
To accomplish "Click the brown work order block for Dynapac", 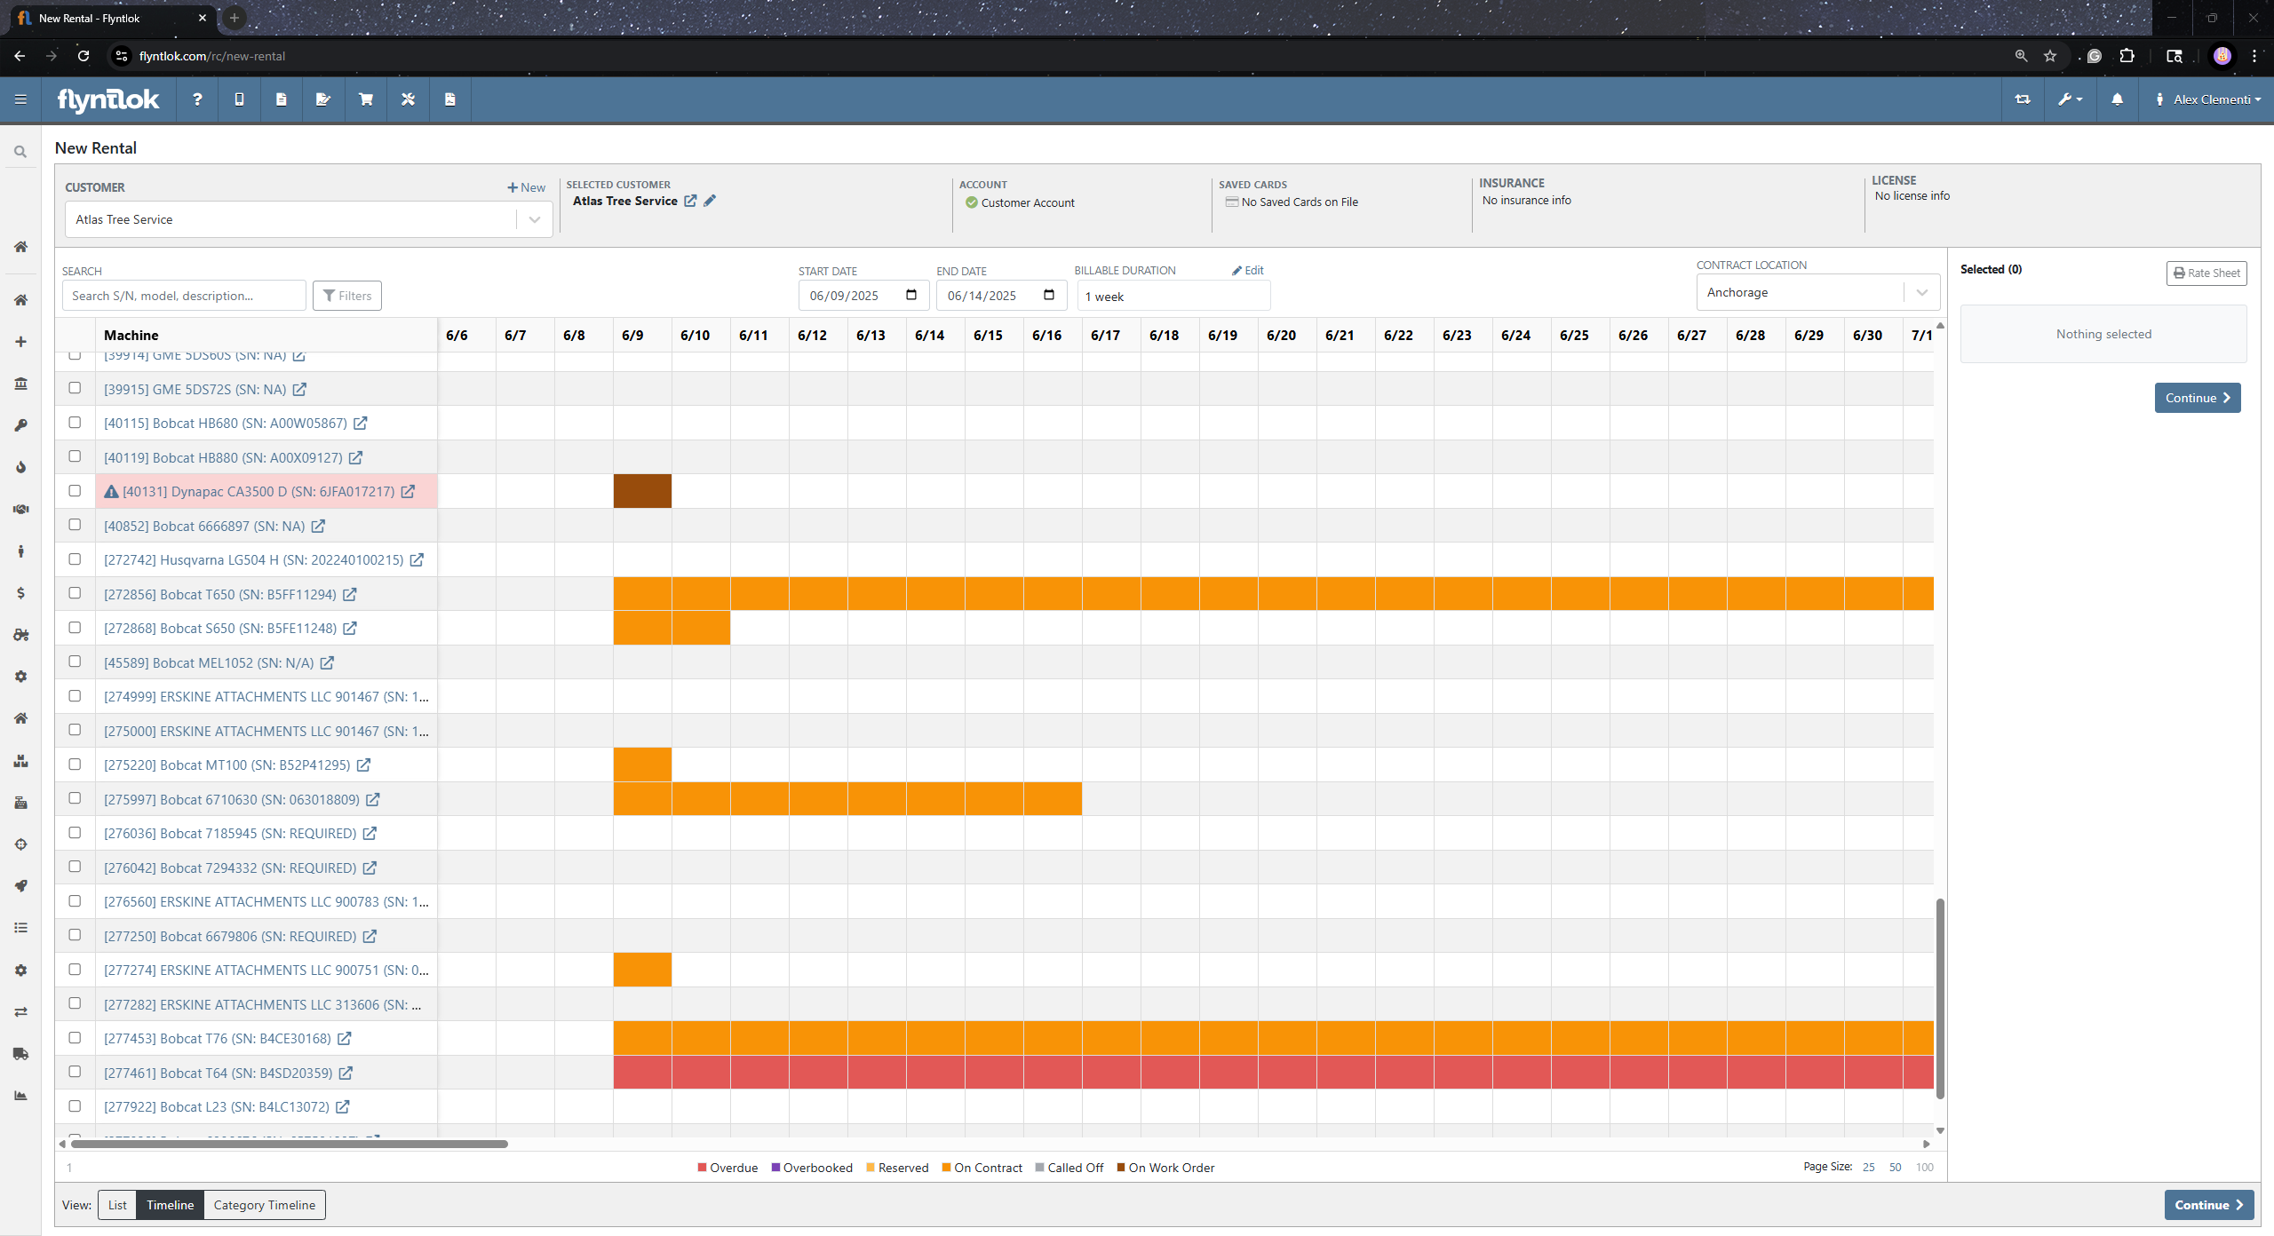I will point(642,491).
